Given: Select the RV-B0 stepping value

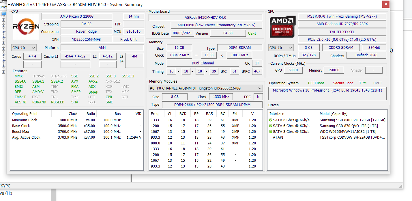Looking at the screenshot, I should pos(86,24).
